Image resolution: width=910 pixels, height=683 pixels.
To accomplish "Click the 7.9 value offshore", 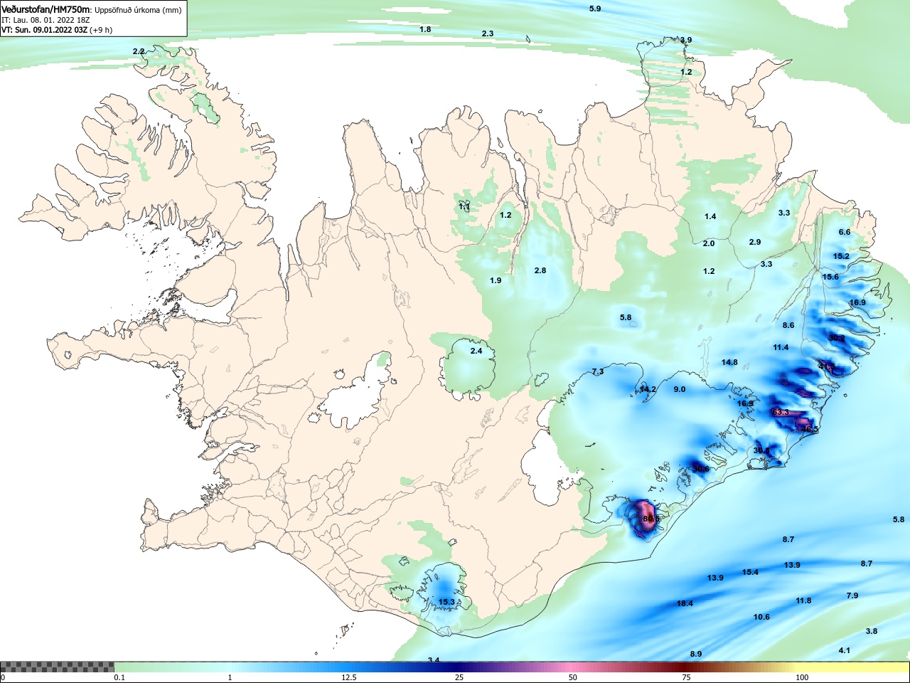I will (852, 595).
